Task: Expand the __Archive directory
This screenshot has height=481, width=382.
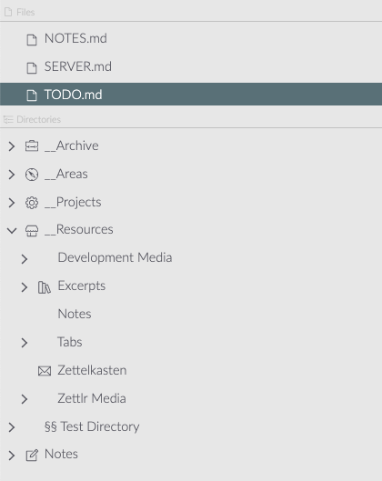Action: (12, 146)
